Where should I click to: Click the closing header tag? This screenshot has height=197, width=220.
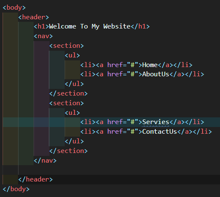tap(36, 179)
